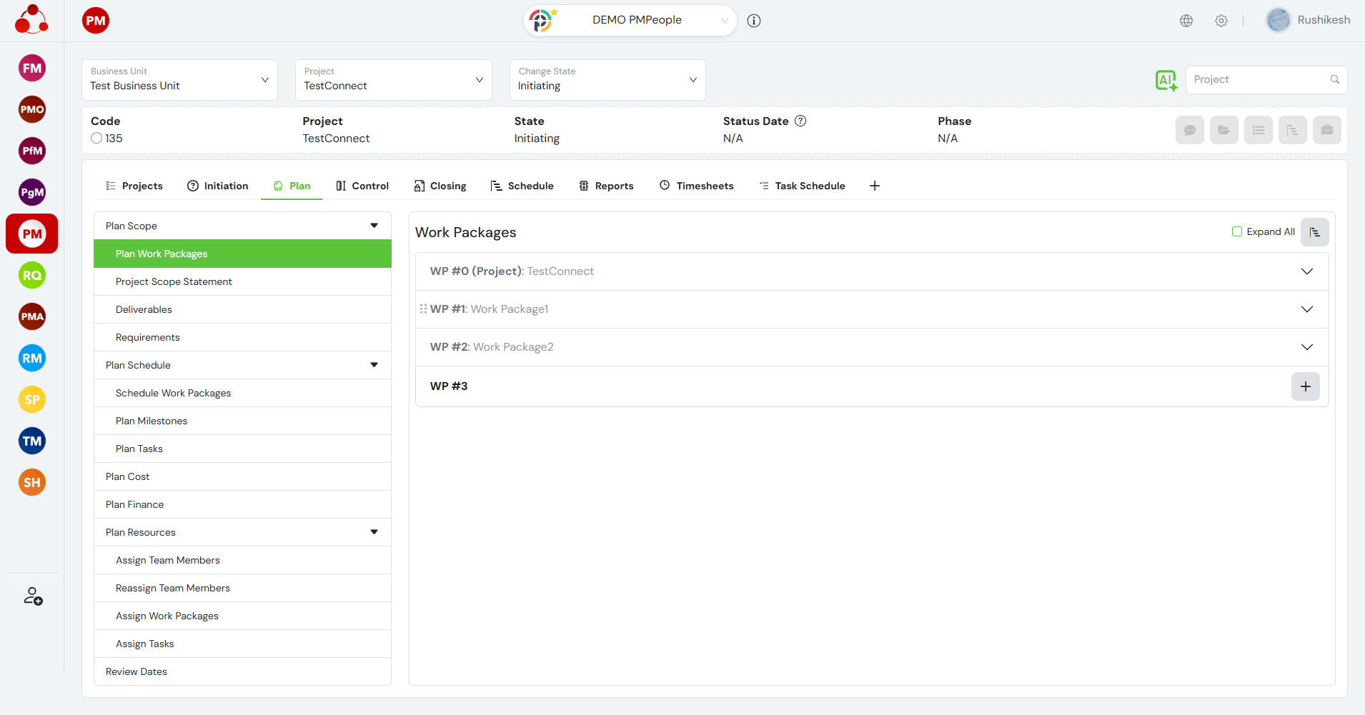Enable the Expand All checkbox

pyautogui.click(x=1237, y=231)
